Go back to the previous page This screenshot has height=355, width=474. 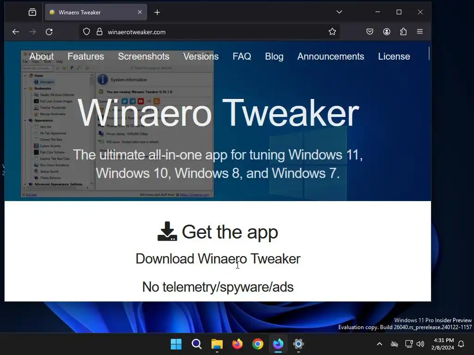coord(16,32)
